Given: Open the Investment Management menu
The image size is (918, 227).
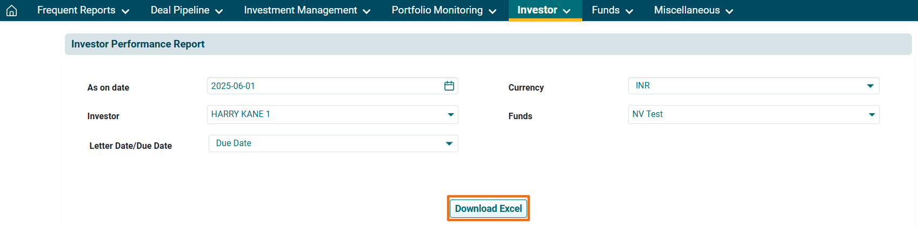Looking at the screenshot, I should click(x=300, y=10).
